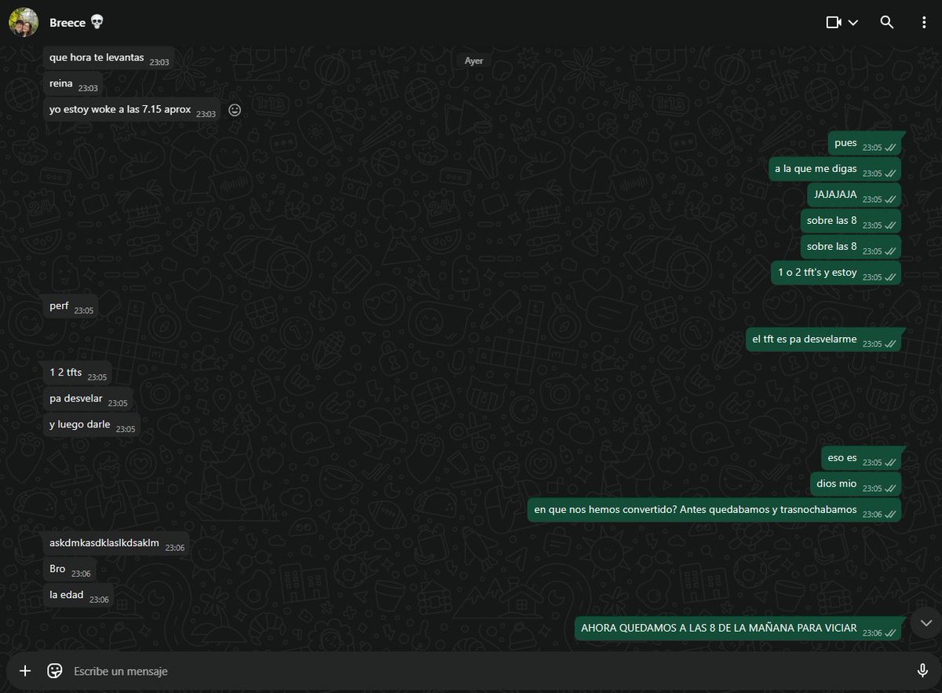Check the read ticks on 'el tft es pa desvelarme'
Screen dimensions: 942x693
click(x=890, y=343)
